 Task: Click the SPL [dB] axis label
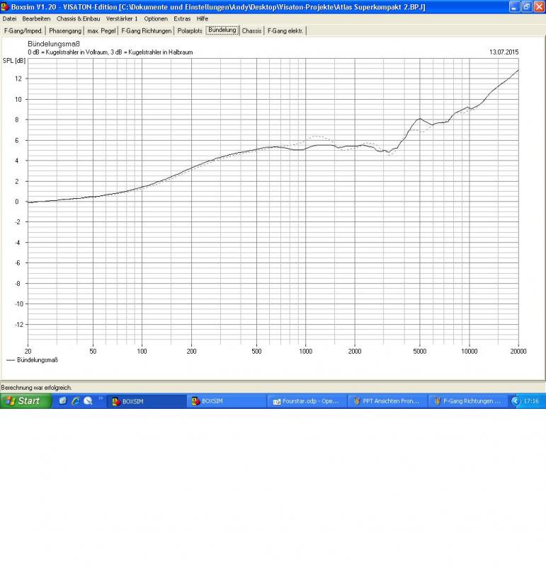[x=14, y=61]
